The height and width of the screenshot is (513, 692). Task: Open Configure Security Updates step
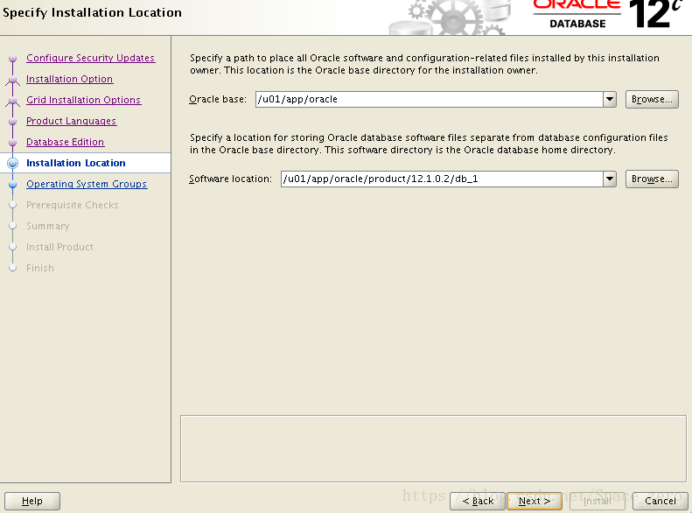click(x=90, y=58)
